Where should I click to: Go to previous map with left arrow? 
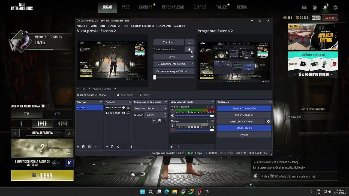[x=15, y=133]
